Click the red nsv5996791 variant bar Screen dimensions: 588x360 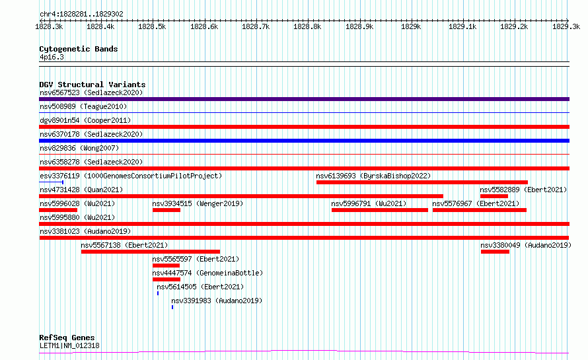(380, 210)
